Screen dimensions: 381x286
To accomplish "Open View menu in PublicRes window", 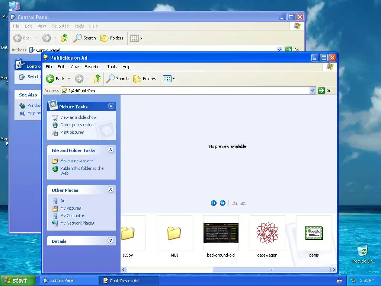I will coord(74,67).
